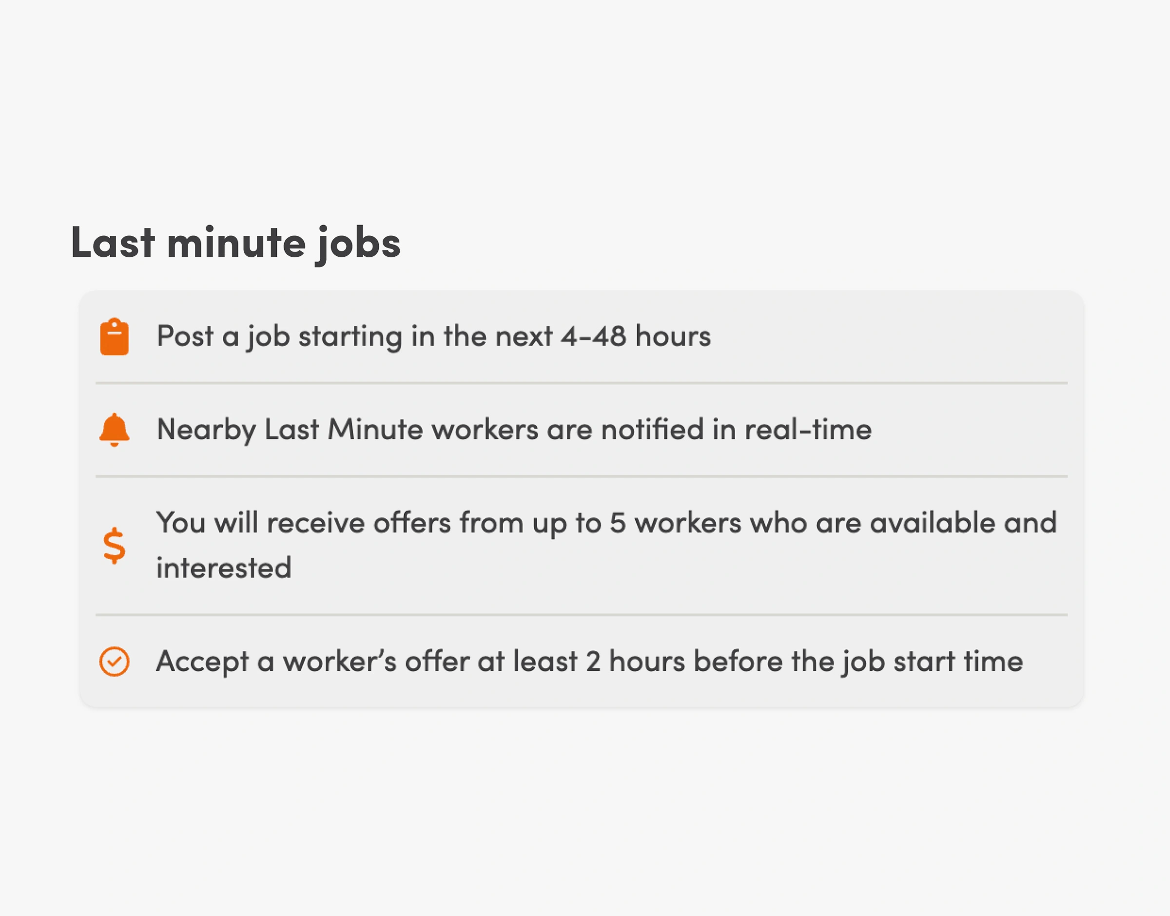Click '2 hours' in the last row

coord(635,661)
